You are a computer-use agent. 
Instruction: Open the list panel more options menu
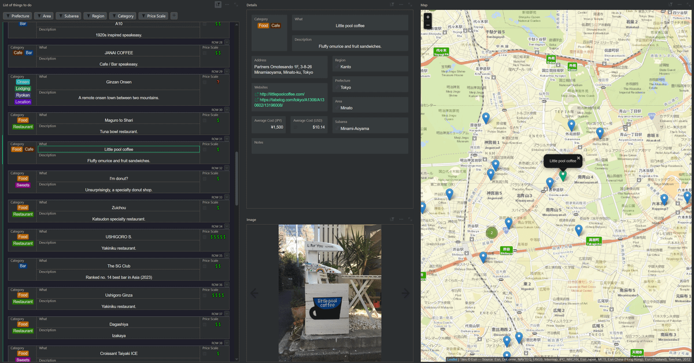[x=227, y=5]
